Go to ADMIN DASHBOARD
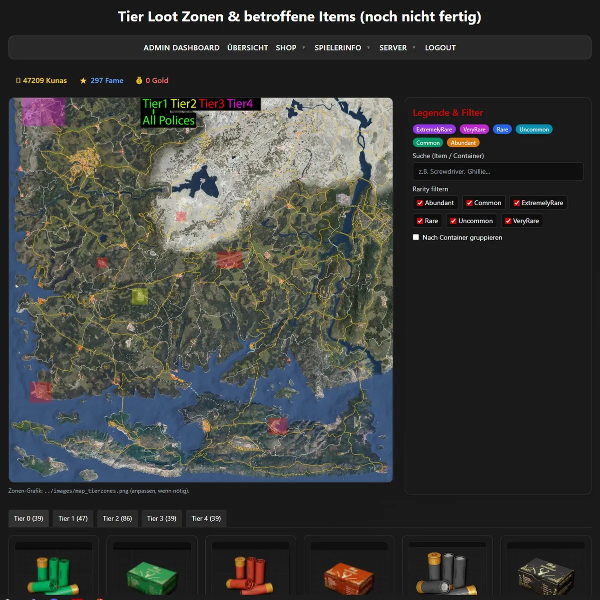This screenshot has width=600, height=600. tap(181, 48)
